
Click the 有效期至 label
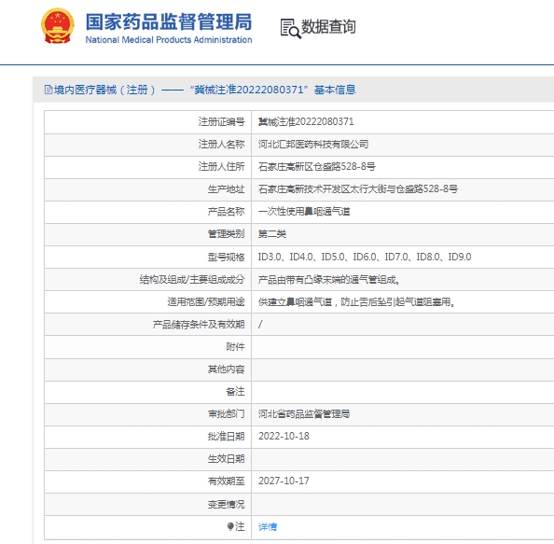point(226,481)
